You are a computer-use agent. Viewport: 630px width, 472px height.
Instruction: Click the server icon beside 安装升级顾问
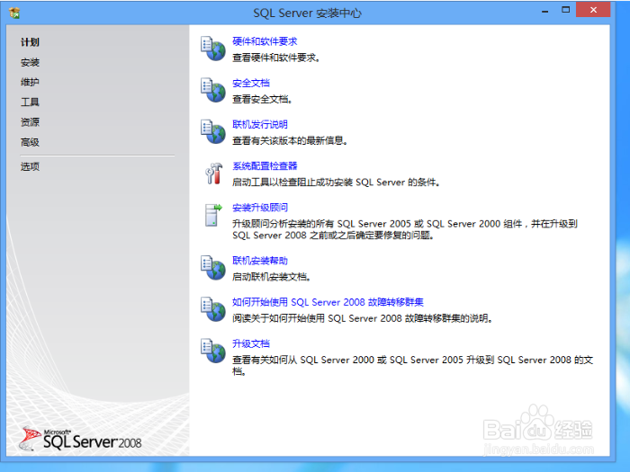pyautogui.click(x=213, y=215)
